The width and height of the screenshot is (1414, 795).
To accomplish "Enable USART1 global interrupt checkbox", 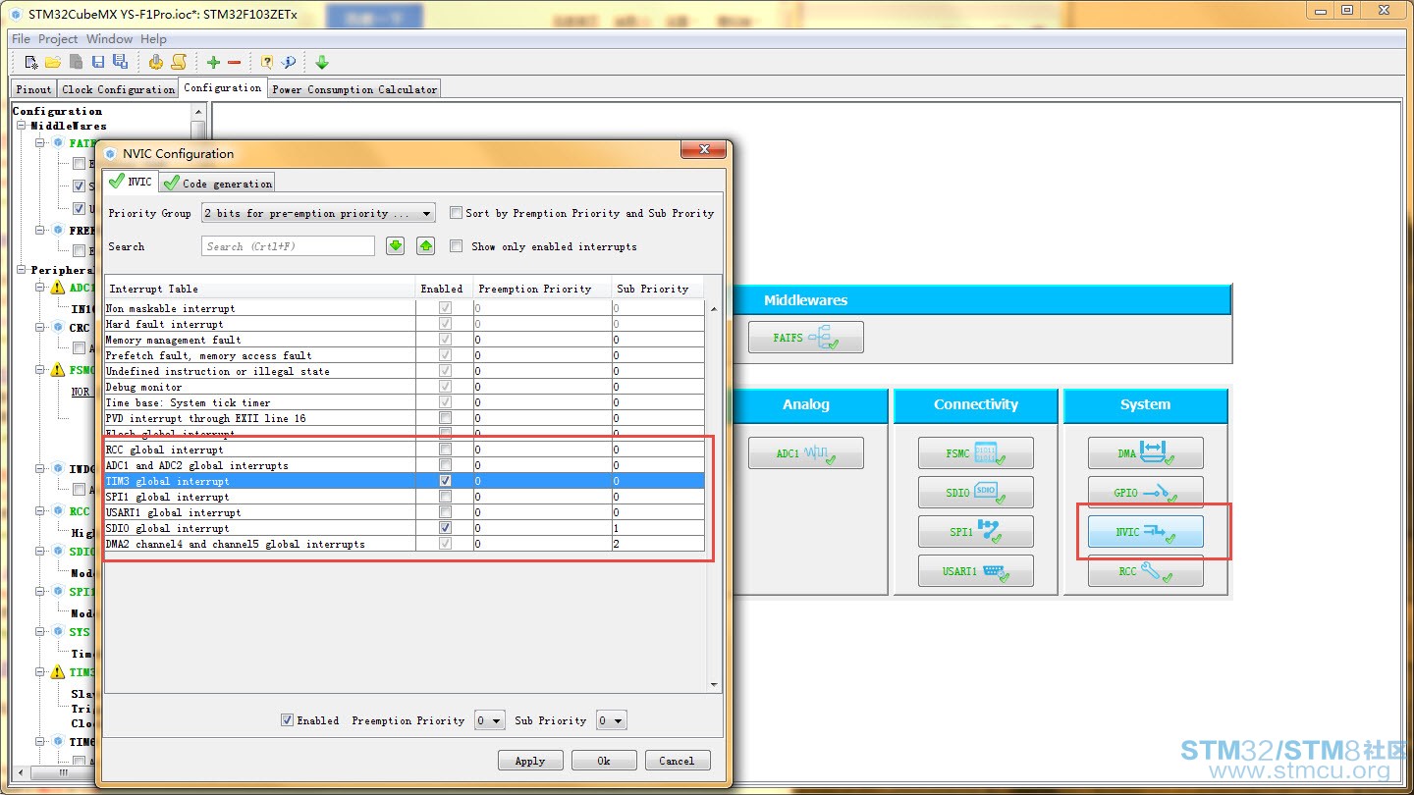I will click(446, 512).
